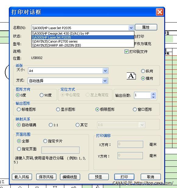The height and width of the screenshot is (188, 177).
Task: Select \\A300\HP LaserJet P2035 in list
Action: [83, 37]
